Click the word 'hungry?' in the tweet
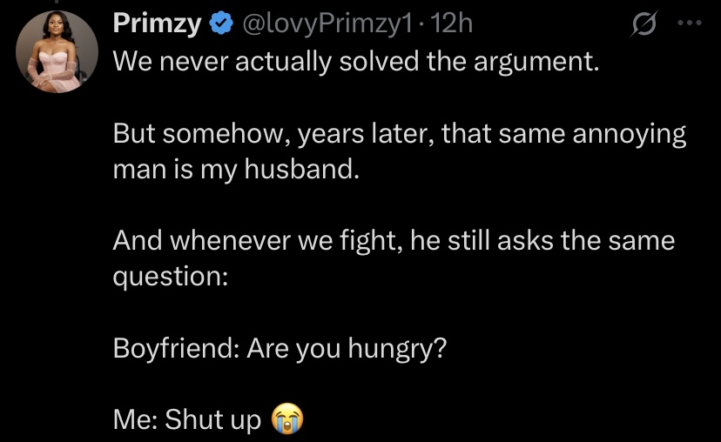Viewport: 721px width, 442px height. 397,350
